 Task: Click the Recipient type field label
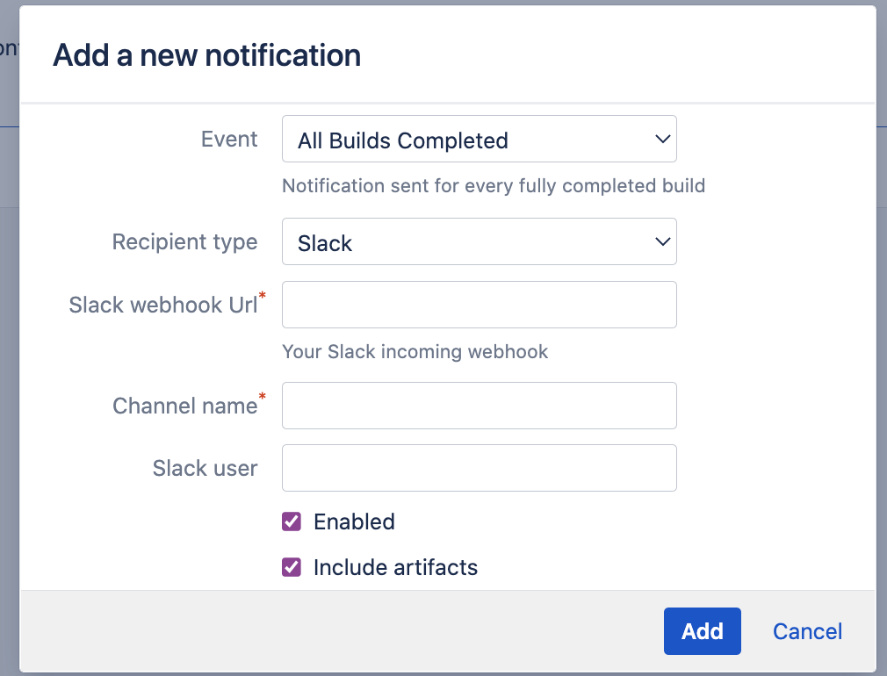coord(184,242)
